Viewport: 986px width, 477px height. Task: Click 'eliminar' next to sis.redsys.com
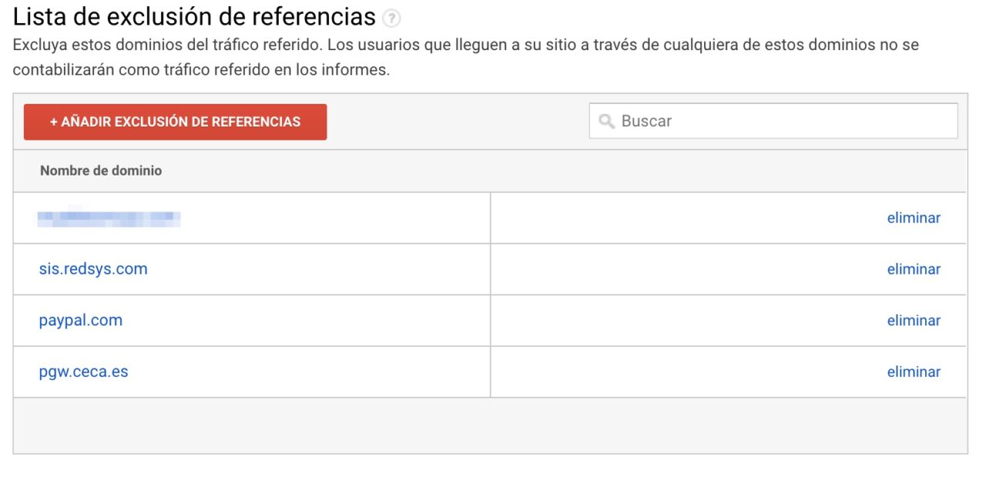[914, 269]
